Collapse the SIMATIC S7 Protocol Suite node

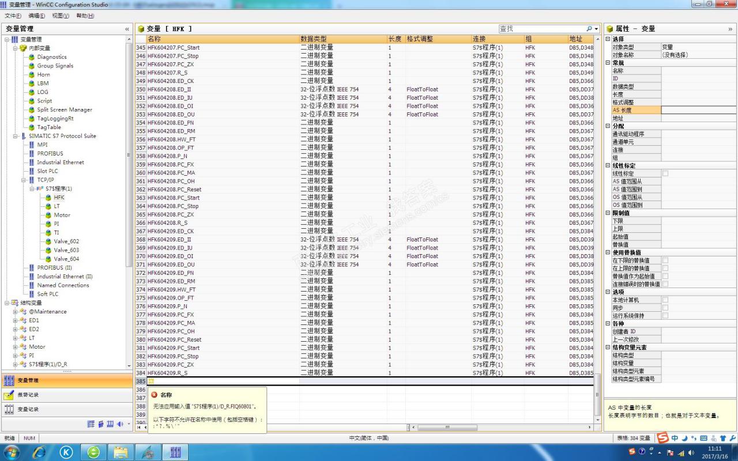(16, 136)
